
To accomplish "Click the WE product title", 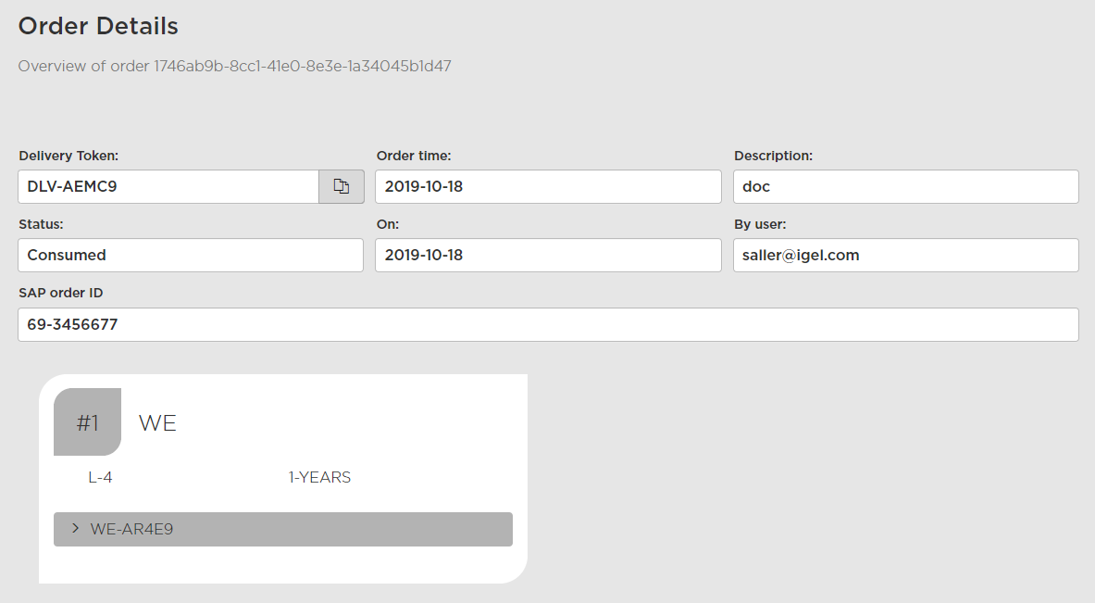I will [157, 423].
